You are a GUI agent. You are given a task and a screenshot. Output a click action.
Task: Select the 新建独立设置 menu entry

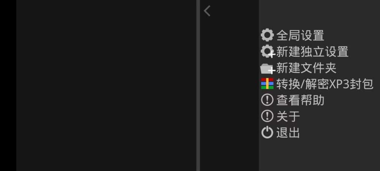(312, 52)
